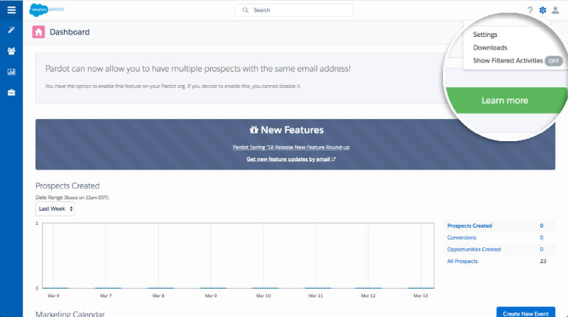Screen dimensions: 568x317
Task: Open the Reports chart icon in sidebar
Action: (x=11, y=72)
